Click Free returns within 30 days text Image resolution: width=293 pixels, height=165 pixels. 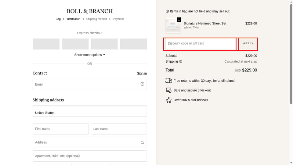coord(204,81)
